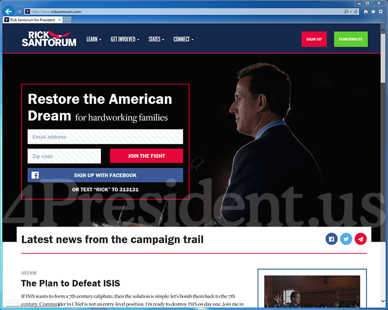Expand the GET INVOLVED navigation menu
The image size is (388, 310).
125,39
